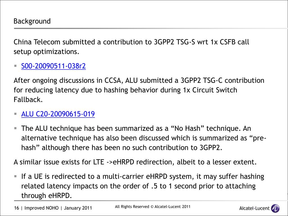Click the LTE ->eHRPD redirection sentence

coord(135,162)
